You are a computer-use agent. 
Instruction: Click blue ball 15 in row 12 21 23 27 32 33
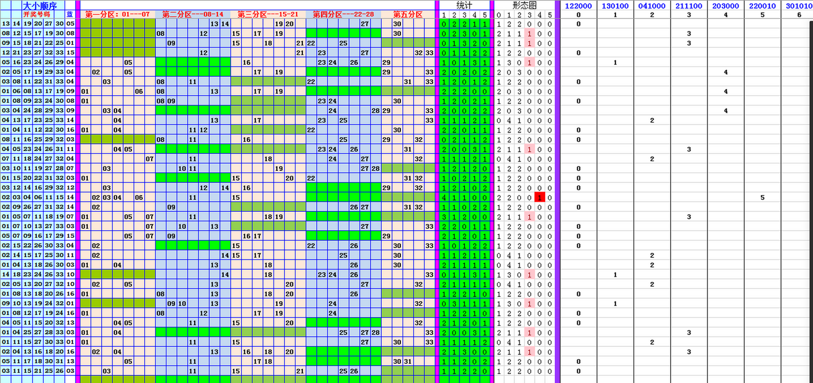pyautogui.click(x=70, y=53)
